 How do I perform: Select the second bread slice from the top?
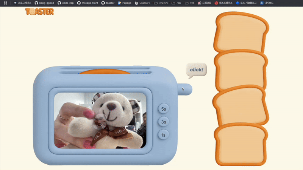(x=241, y=70)
